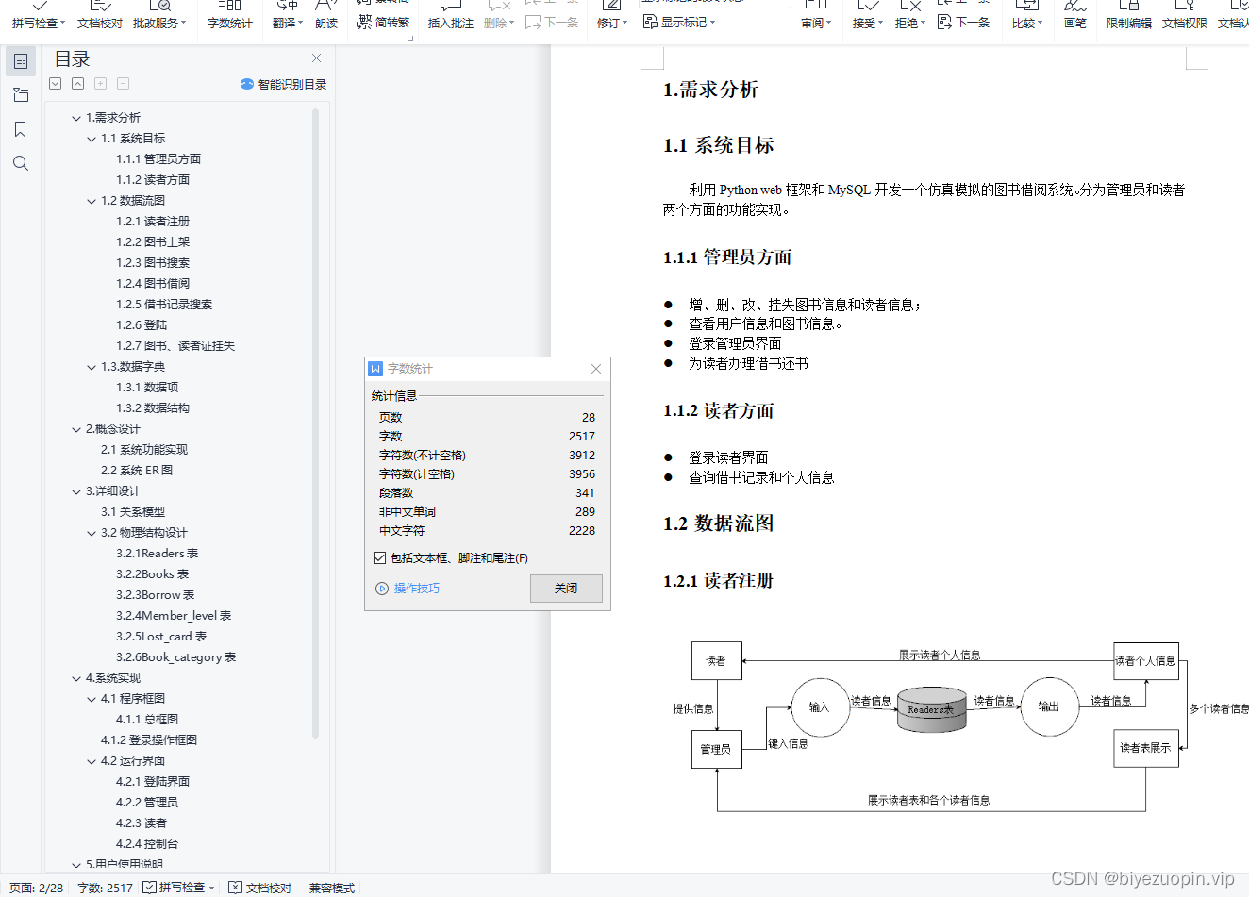1249x897 pixels.
Task: Toggle 包括文本框、脚注和尾注 checkbox
Action: (379, 558)
